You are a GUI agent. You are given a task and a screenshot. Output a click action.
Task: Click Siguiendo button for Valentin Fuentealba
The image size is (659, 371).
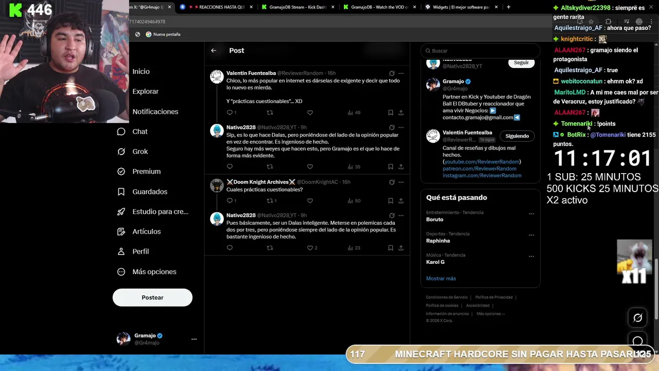pyautogui.click(x=517, y=136)
